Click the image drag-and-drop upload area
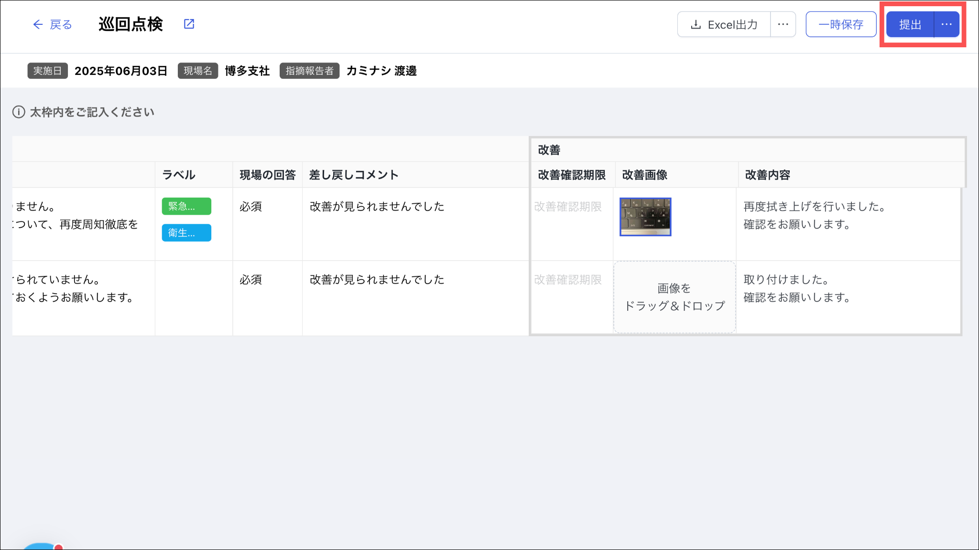Viewport: 979px width, 550px height. tap(674, 297)
